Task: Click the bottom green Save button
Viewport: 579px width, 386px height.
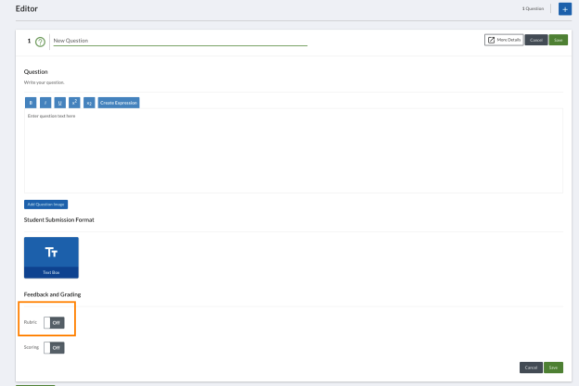Action: (x=553, y=367)
